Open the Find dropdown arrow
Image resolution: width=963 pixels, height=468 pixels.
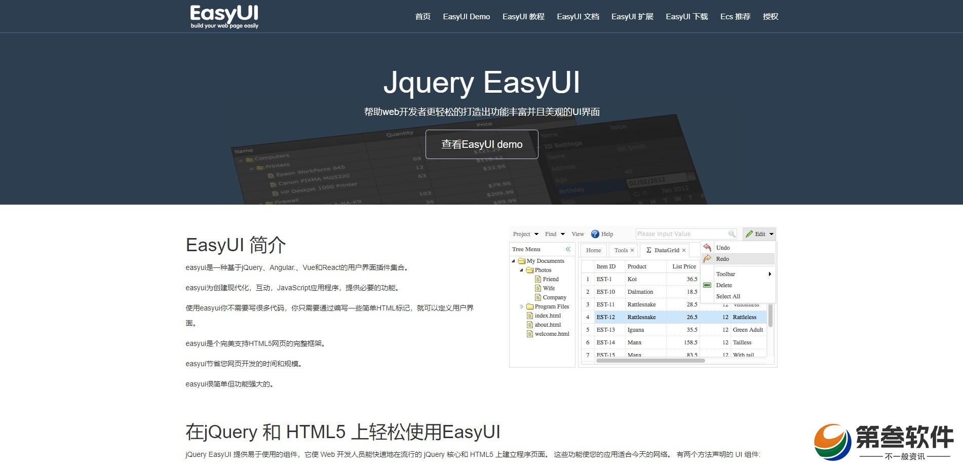(562, 234)
